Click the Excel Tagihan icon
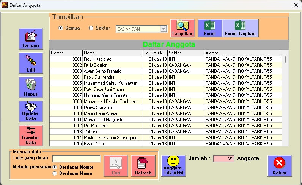Screen dimensions: 302x185 [x=240, y=28]
